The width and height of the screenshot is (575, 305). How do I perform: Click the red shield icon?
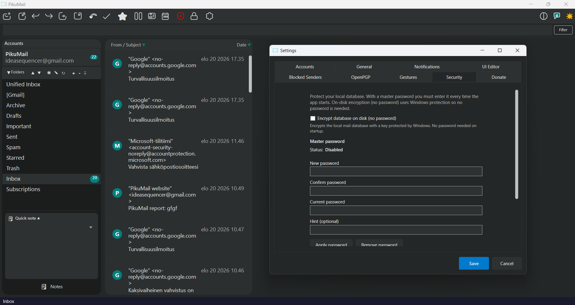pyautogui.click(x=180, y=16)
